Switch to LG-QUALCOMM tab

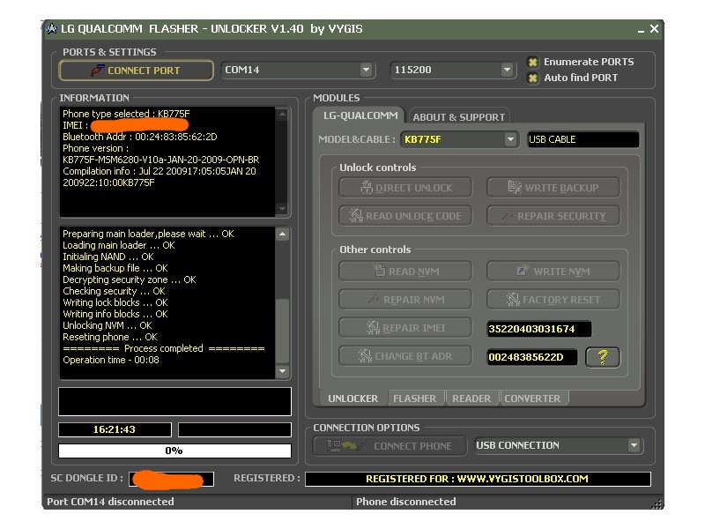coord(360,115)
